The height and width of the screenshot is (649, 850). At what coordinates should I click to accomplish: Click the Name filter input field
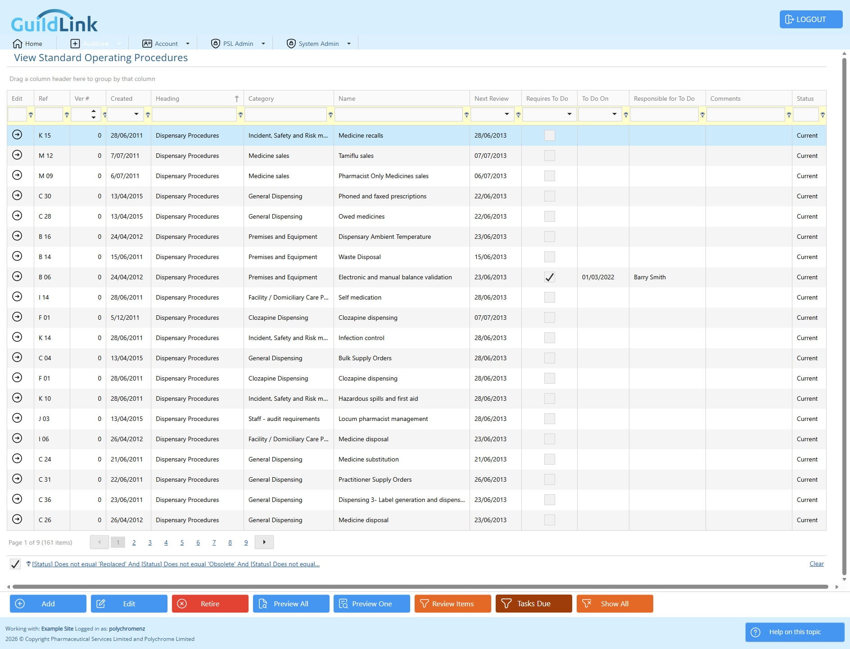click(x=399, y=114)
